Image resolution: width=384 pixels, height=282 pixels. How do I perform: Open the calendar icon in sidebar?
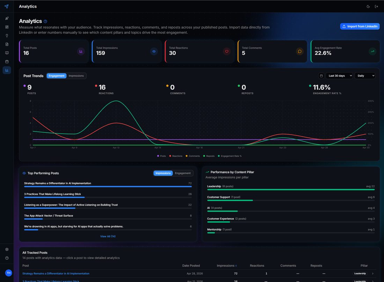tap(7, 61)
